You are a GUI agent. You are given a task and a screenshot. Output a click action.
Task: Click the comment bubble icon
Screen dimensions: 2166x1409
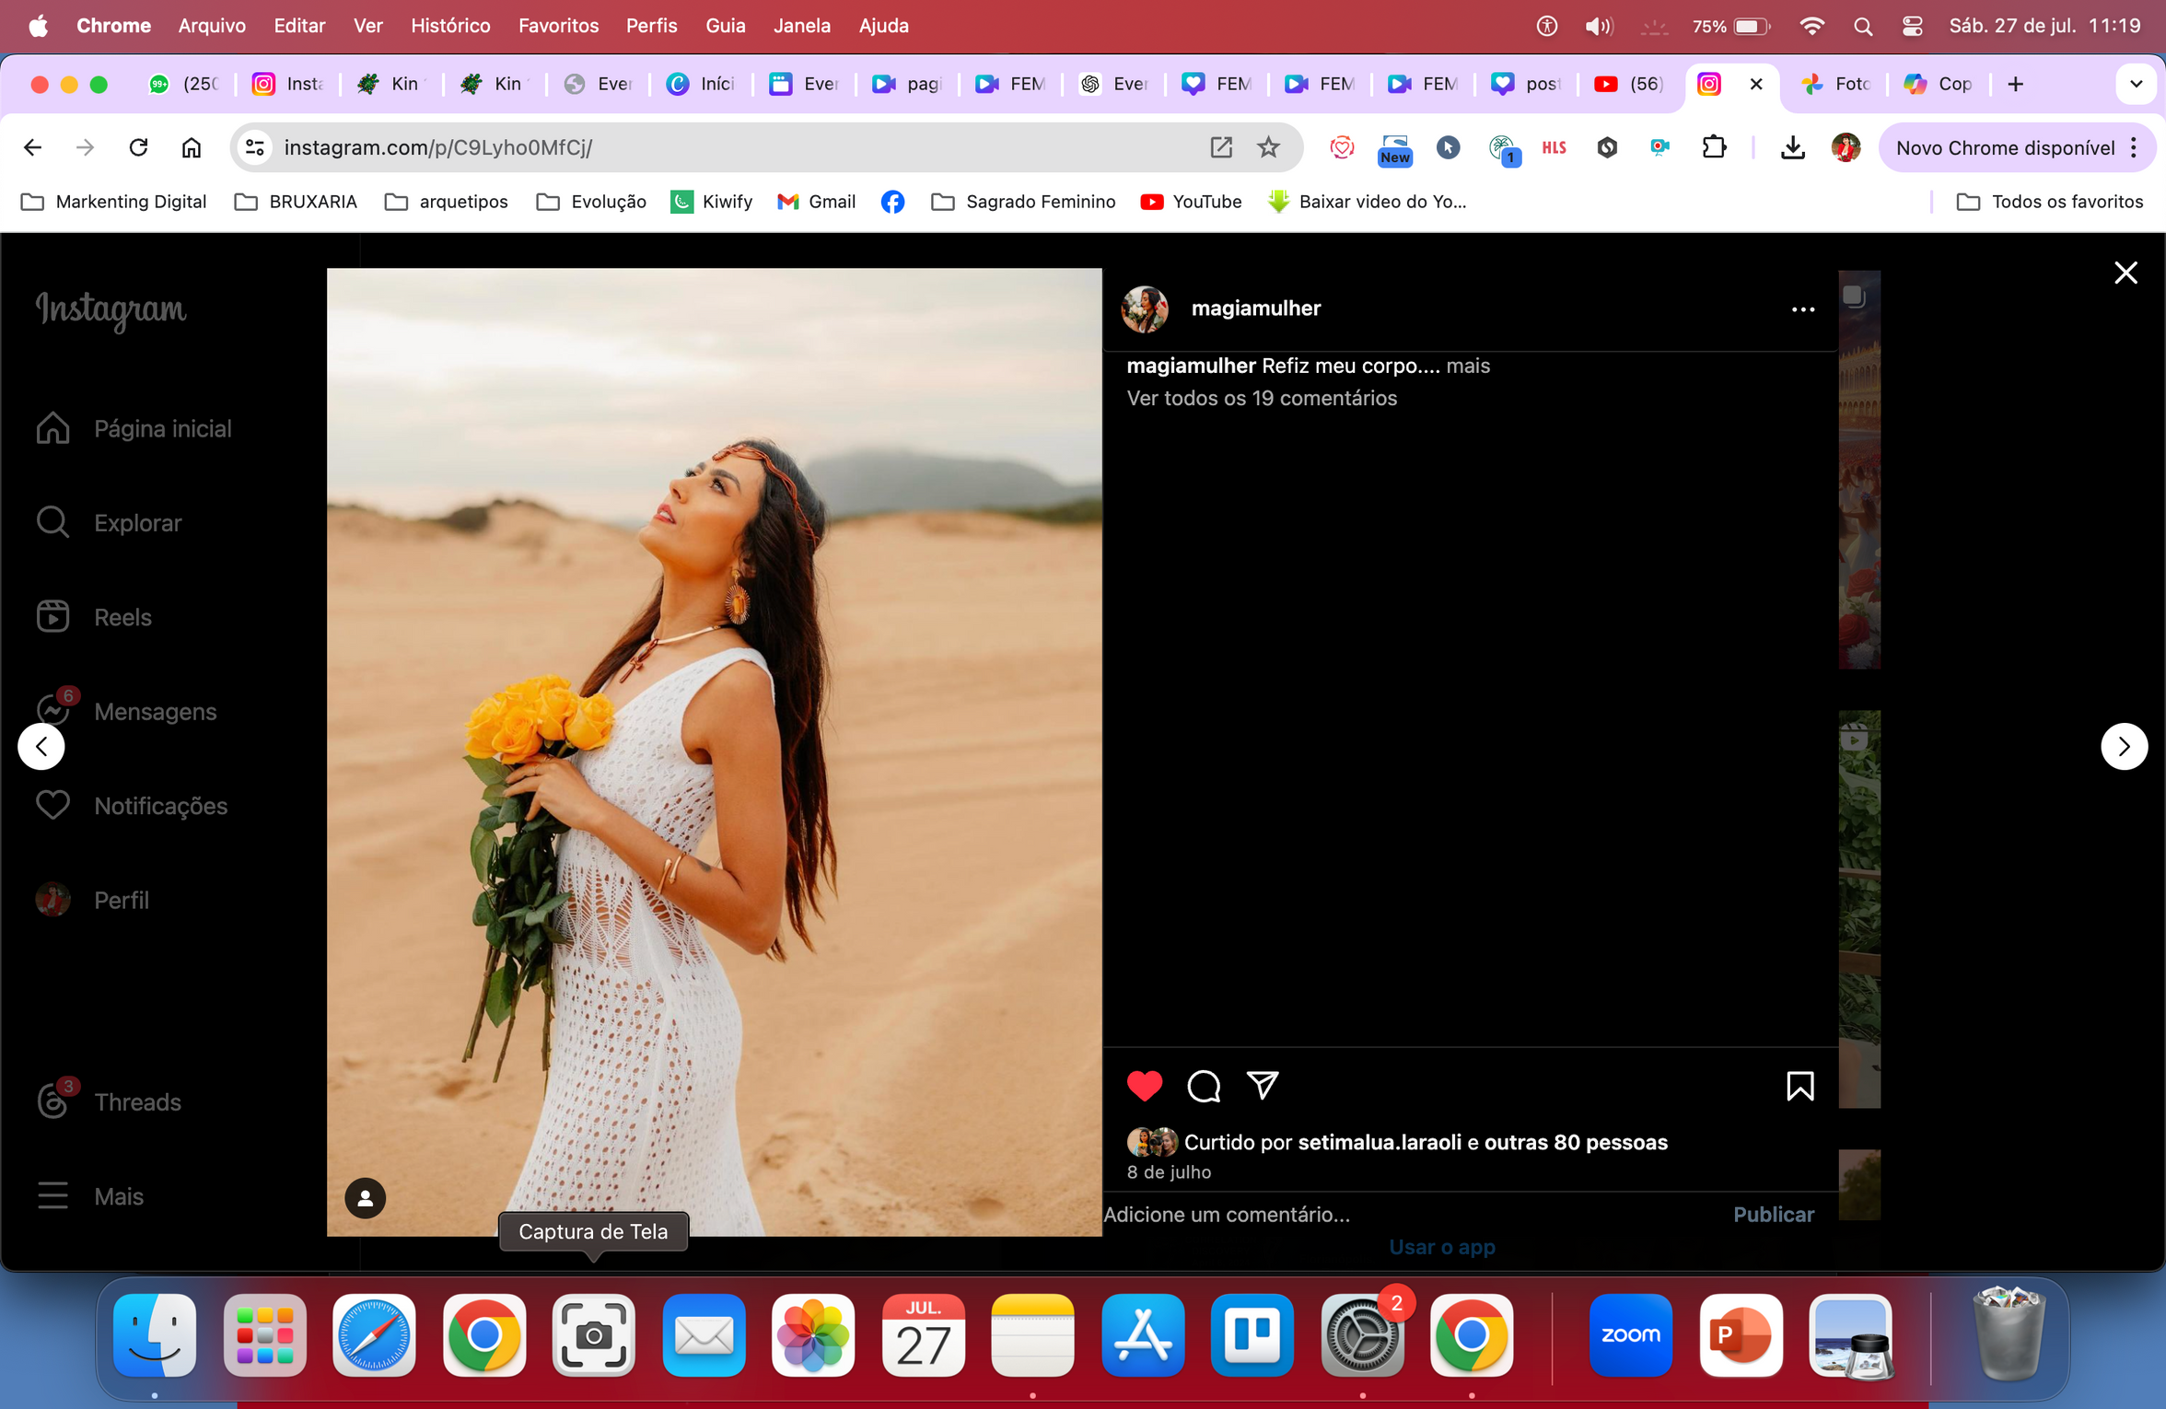[1203, 1086]
